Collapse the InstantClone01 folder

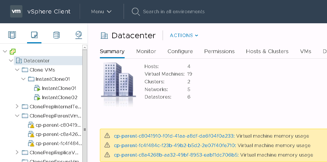click(x=23, y=79)
